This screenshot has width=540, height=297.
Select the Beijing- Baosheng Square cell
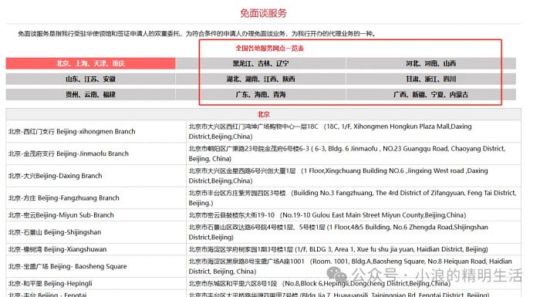(x=96, y=266)
